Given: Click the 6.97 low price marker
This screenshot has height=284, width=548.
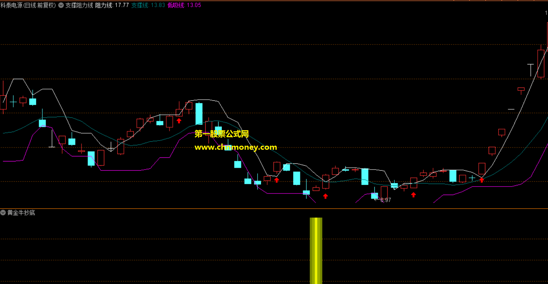Looking at the screenshot, I should [x=385, y=200].
